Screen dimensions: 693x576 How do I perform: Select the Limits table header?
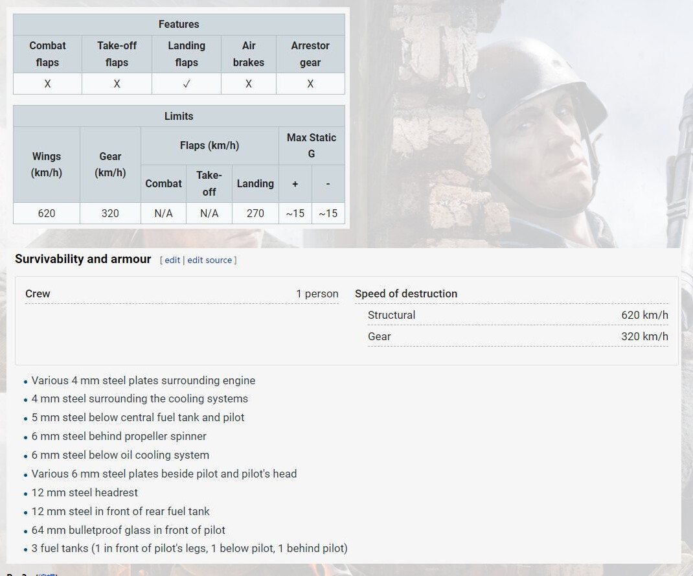click(179, 116)
